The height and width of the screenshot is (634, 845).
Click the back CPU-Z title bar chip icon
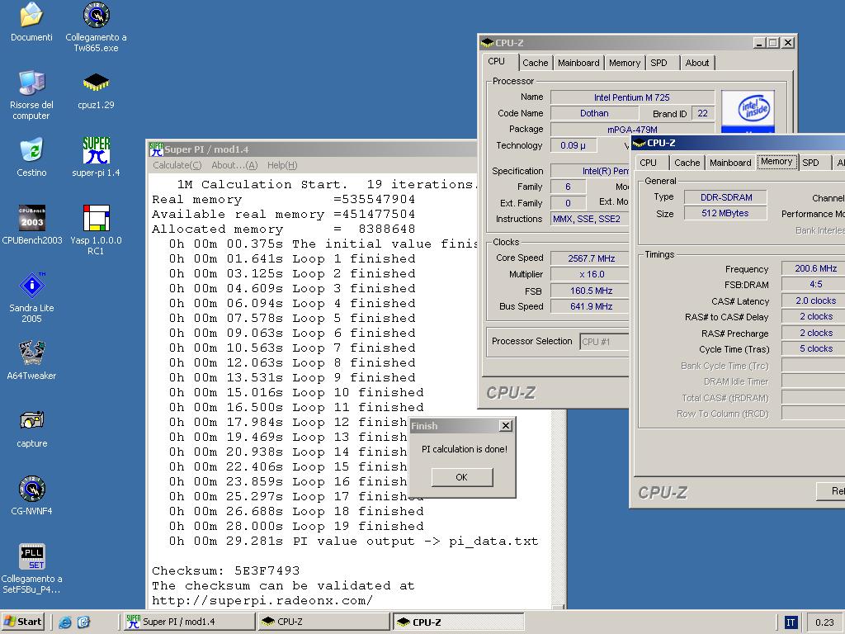coord(487,43)
